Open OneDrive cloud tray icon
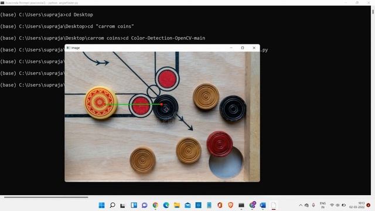This screenshot has height=211, width=375. pos(306,205)
